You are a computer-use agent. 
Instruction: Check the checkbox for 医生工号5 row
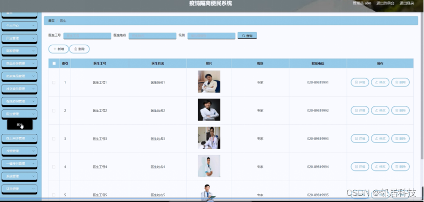point(54,195)
